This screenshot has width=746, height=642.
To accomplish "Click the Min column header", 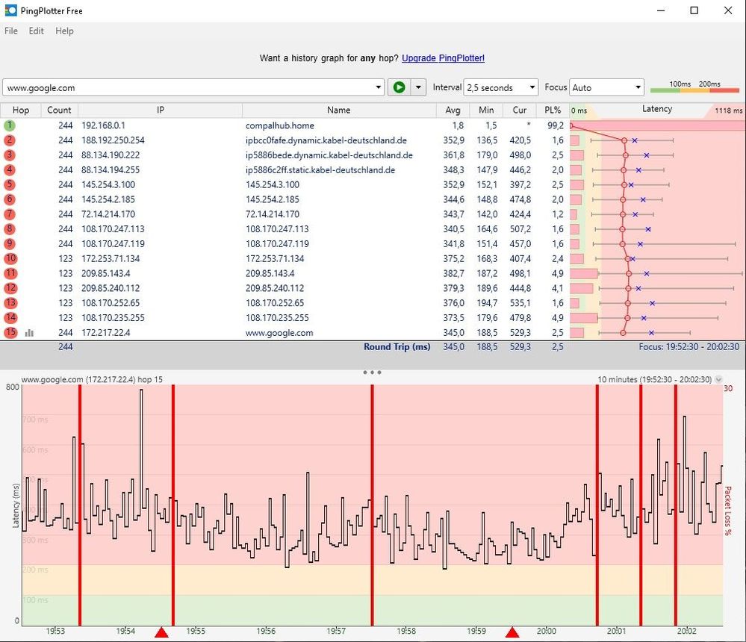I will coord(486,110).
